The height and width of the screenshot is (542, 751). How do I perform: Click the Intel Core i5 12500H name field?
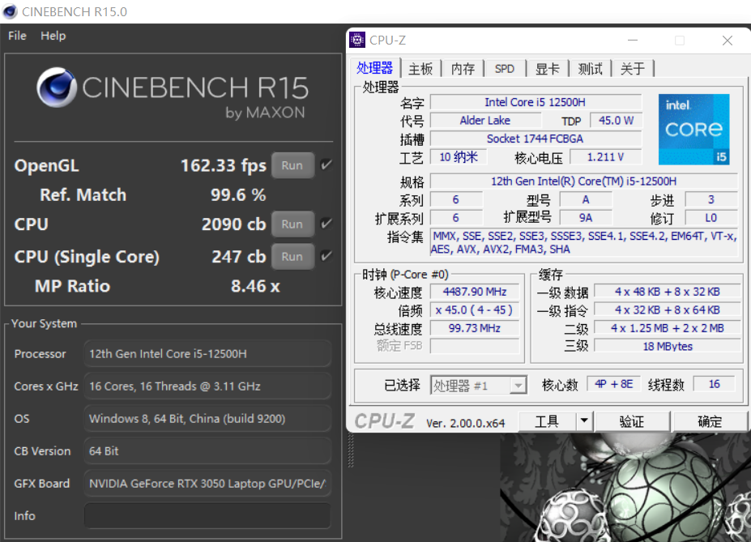click(x=536, y=102)
